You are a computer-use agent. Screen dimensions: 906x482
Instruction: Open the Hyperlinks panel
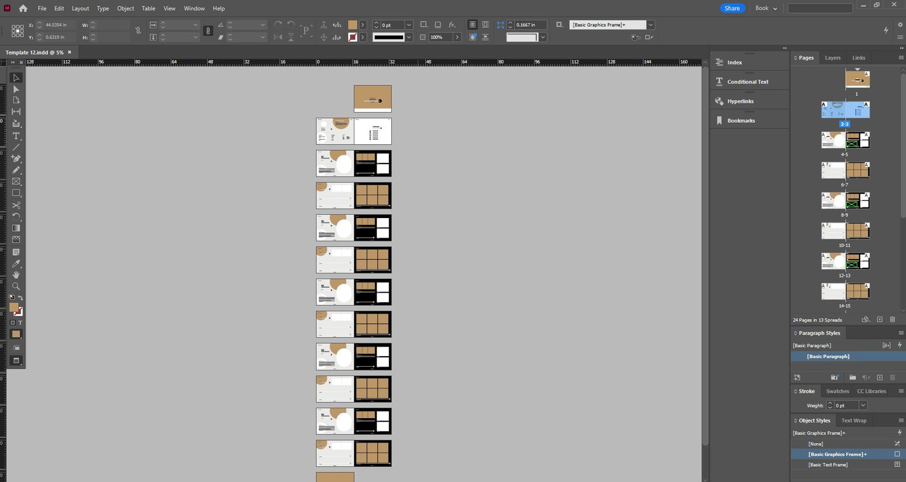click(x=740, y=101)
